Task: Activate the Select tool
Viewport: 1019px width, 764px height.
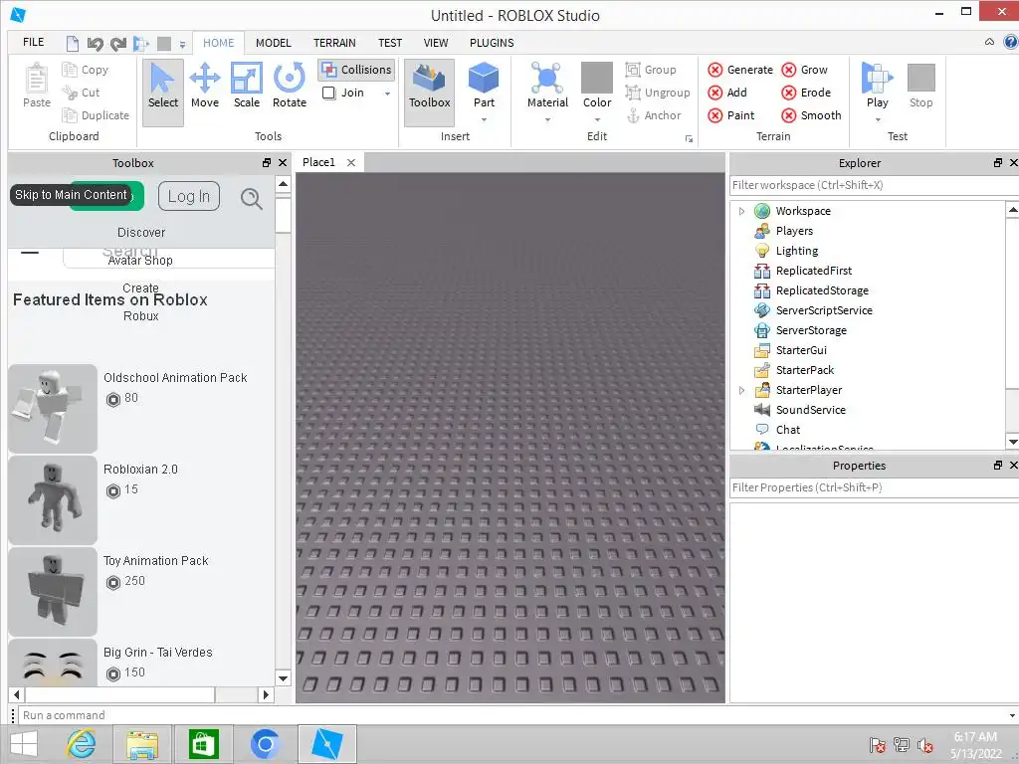Action: pyautogui.click(x=162, y=91)
